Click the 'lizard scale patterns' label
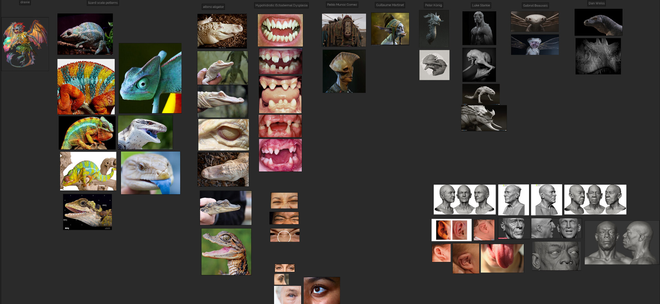Screen dimensions: 660x304 point(103,3)
